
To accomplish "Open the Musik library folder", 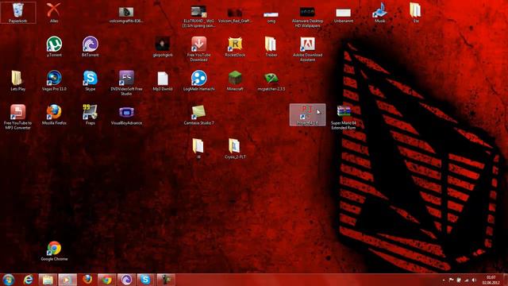I will click(379, 13).
